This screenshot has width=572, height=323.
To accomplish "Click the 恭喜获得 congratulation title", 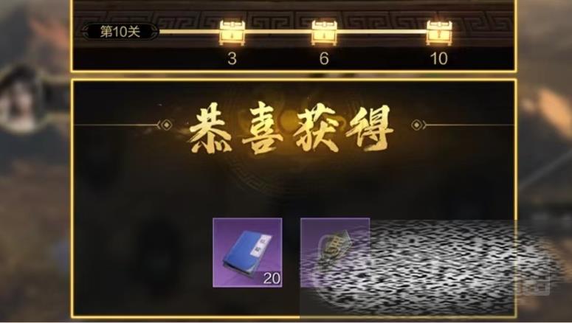I will 291,128.
